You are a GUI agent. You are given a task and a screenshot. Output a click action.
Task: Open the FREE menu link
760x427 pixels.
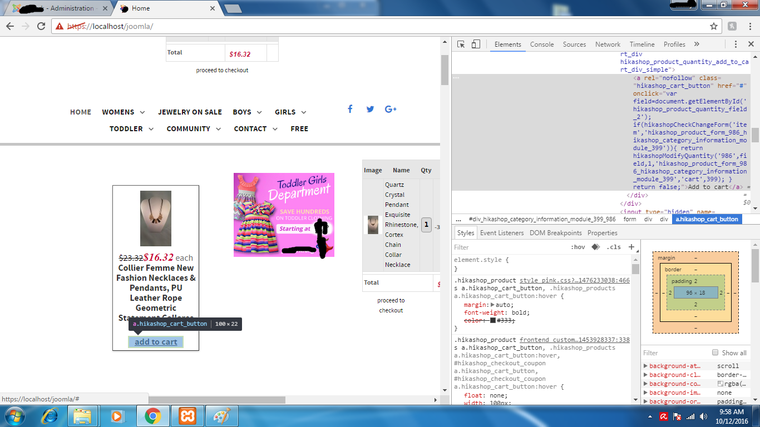(x=299, y=128)
